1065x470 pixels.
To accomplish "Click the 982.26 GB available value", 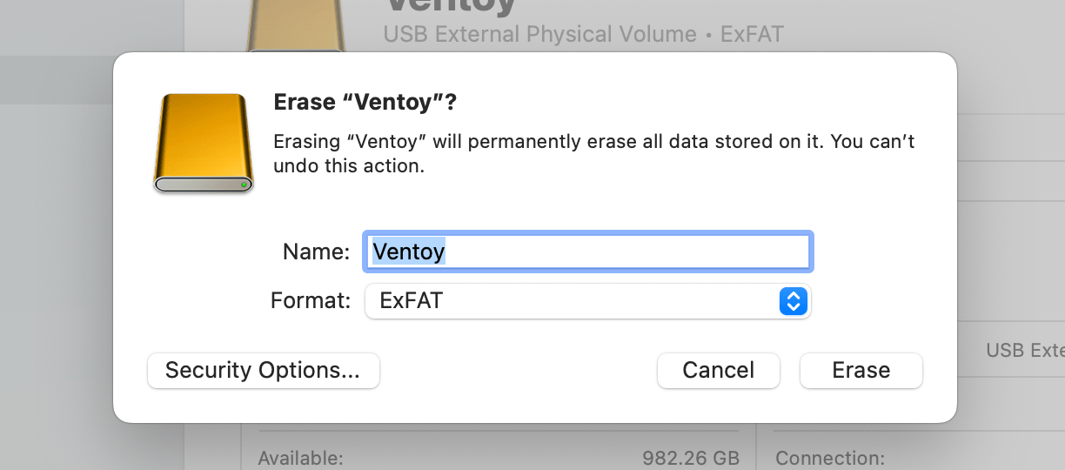I will point(690,457).
